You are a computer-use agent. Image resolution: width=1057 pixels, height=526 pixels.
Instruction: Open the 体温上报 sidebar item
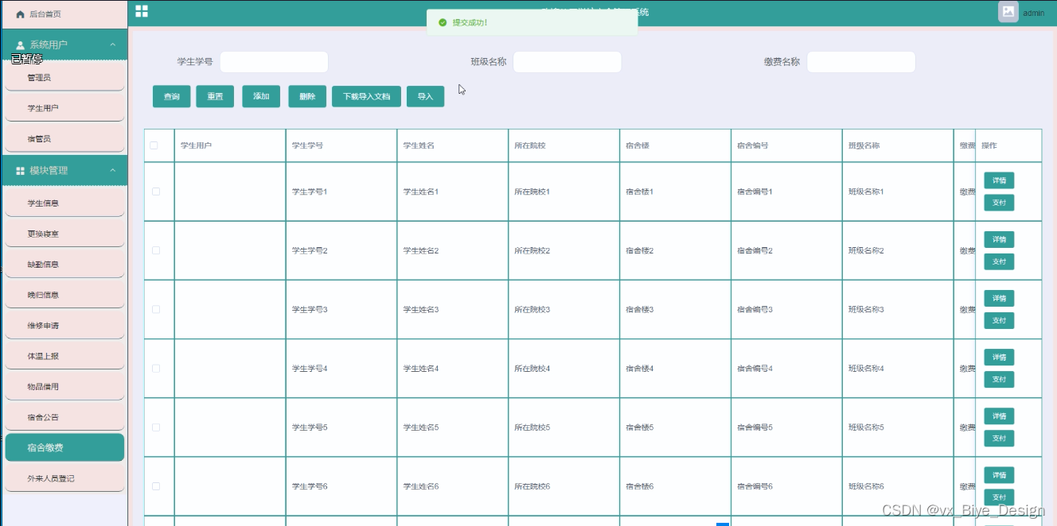(x=64, y=356)
